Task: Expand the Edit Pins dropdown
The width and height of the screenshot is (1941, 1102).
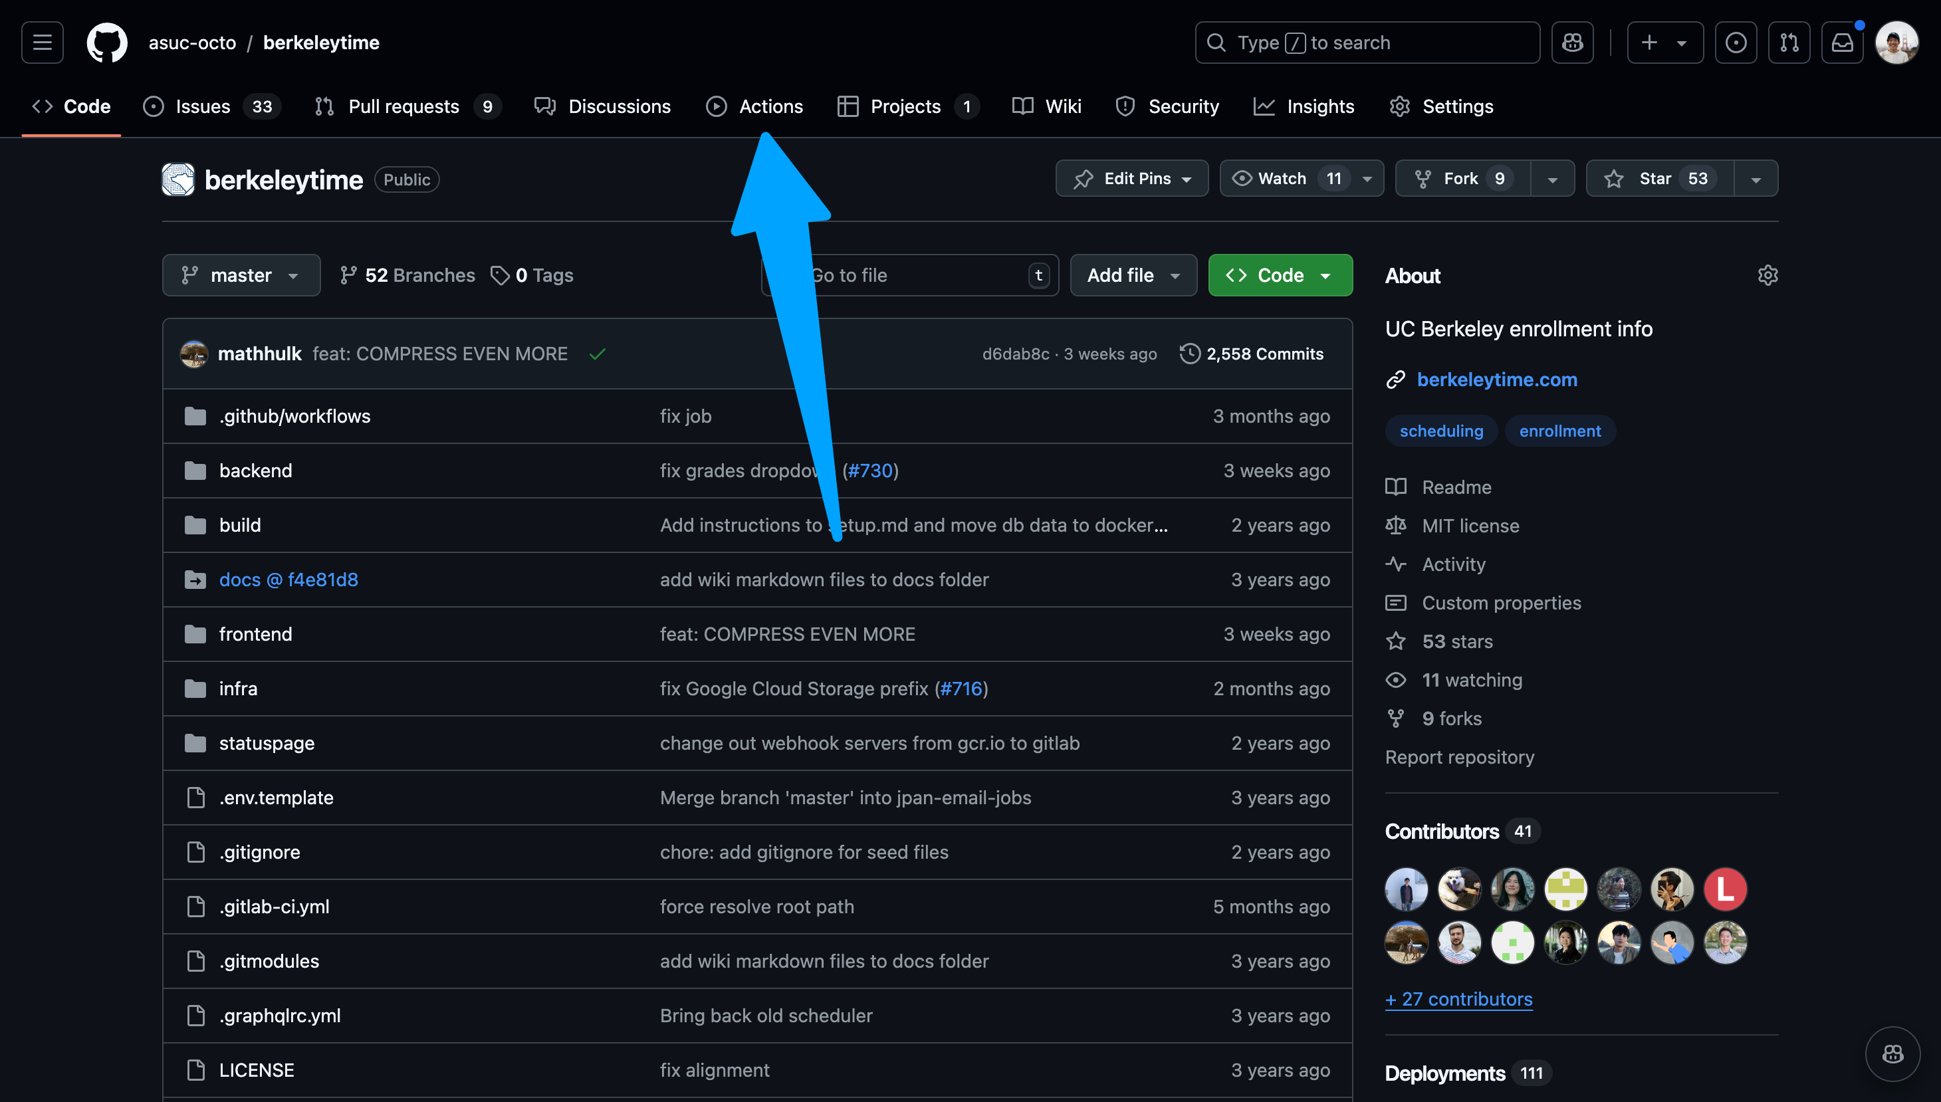Action: pyautogui.click(x=1131, y=179)
